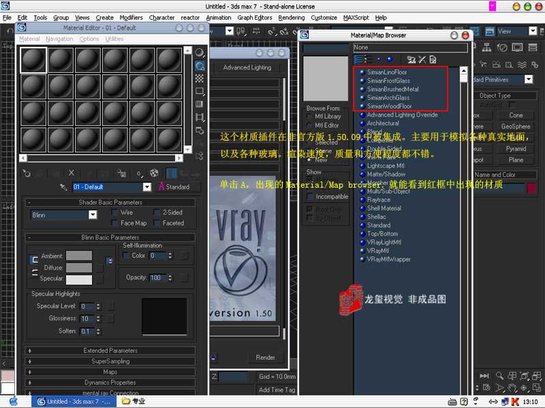Toggle Self-Illumination Color checkbox
The height and width of the screenshot is (408, 545).
tap(126, 256)
